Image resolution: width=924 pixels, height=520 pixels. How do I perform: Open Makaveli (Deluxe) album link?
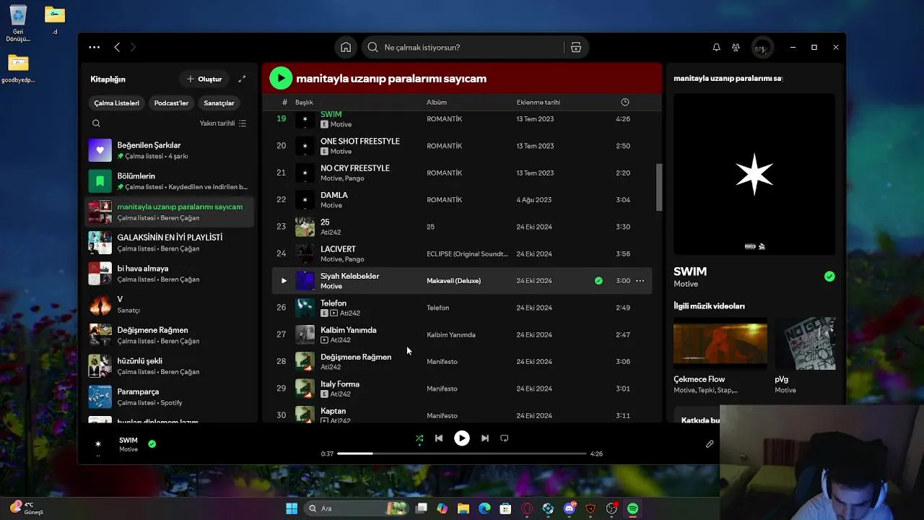pos(453,281)
